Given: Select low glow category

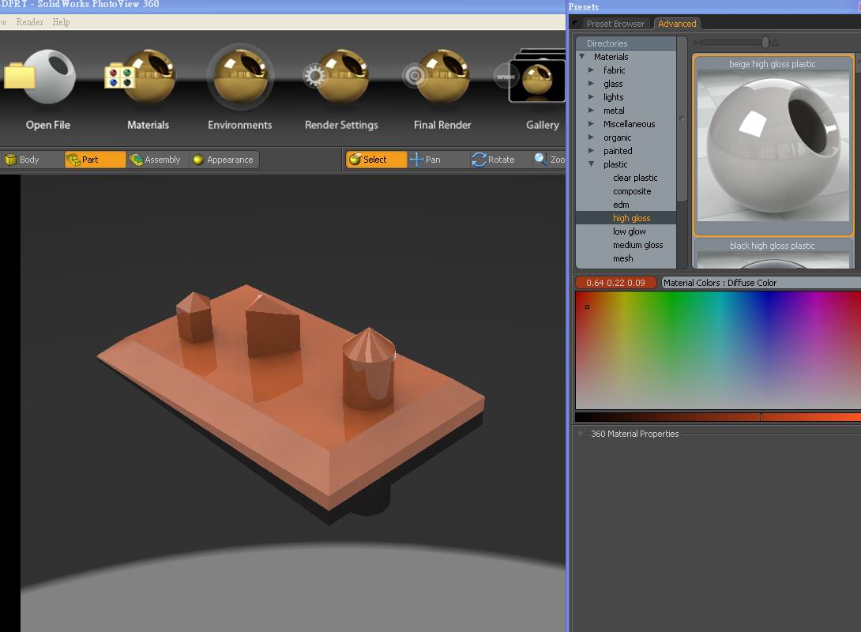Looking at the screenshot, I should click(630, 231).
